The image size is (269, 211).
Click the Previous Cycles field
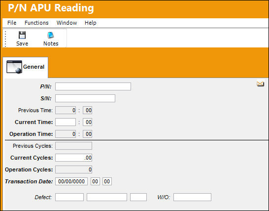(x=73, y=146)
